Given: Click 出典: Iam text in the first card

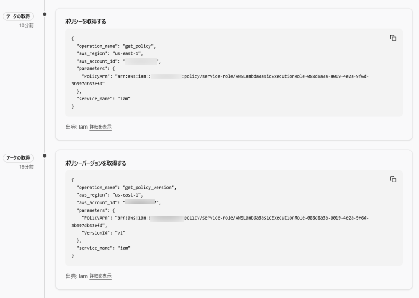Looking at the screenshot, I should tap(76, 127).
